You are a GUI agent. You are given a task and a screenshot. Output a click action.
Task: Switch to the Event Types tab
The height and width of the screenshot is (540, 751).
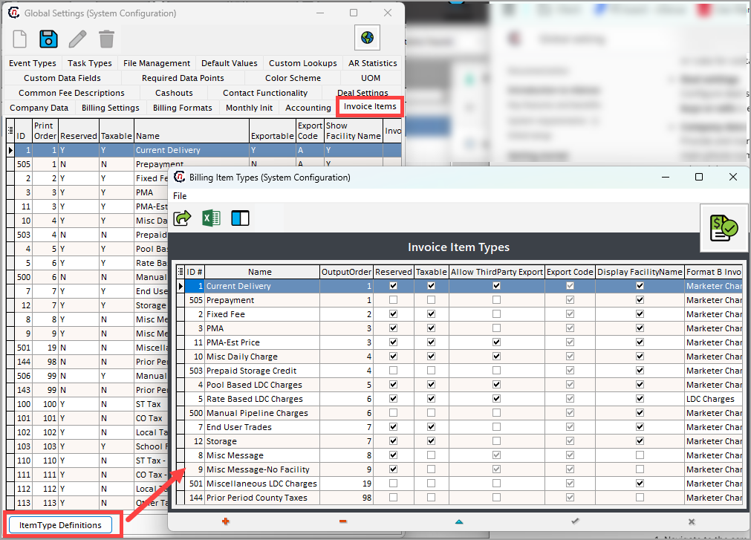click(33, 63)
